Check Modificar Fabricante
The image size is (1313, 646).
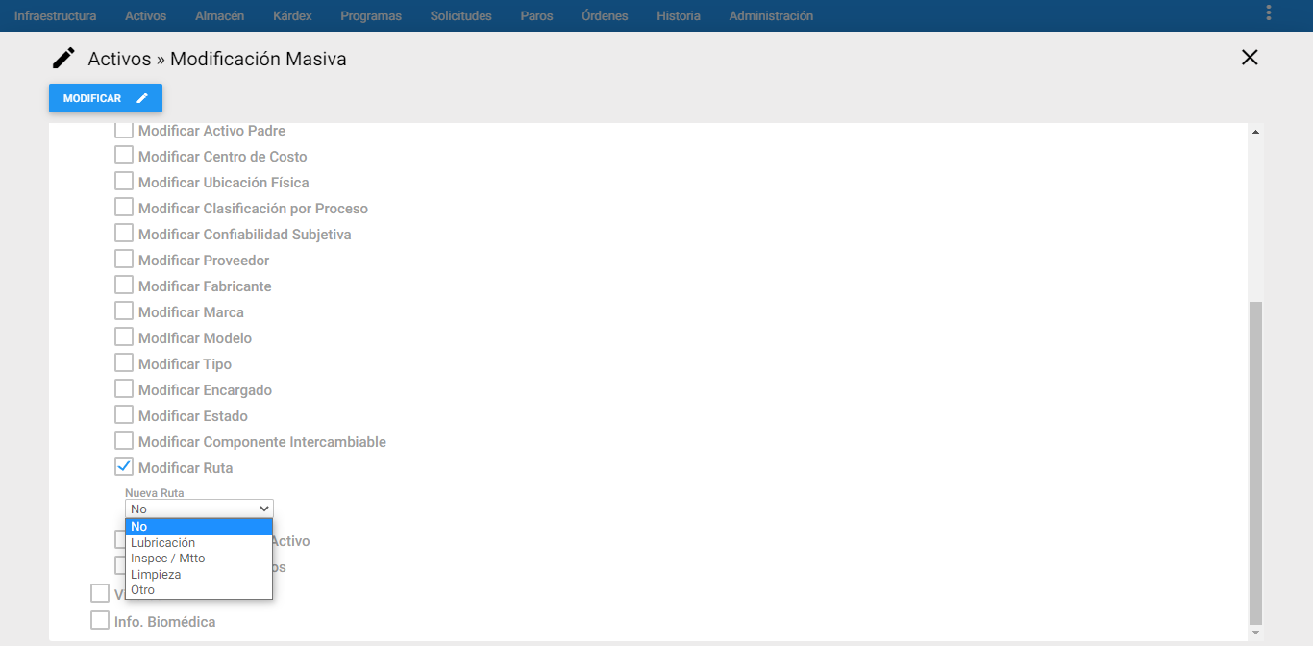124,286
